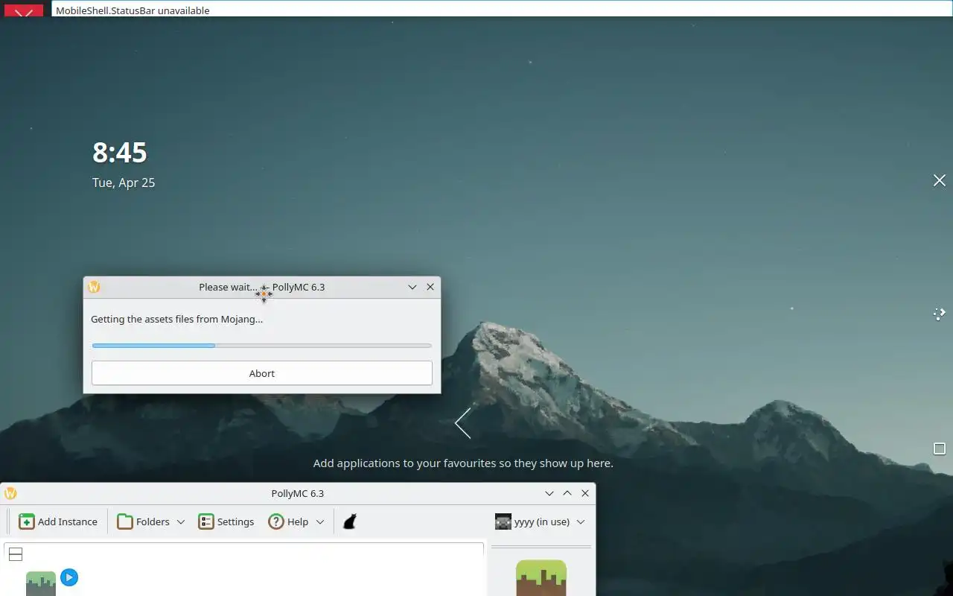This screenshot has height=596, width=953.
Task: Click the left chevron arrow on desktop
Action: pos(463,423)
